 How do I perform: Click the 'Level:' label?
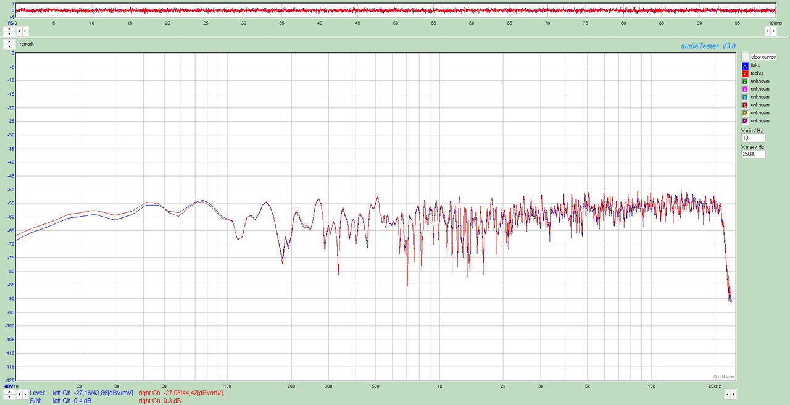[x=38, y=393]
